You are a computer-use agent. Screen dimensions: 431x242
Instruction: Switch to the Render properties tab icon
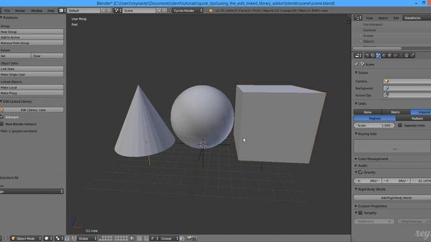[x=366, y=55]
